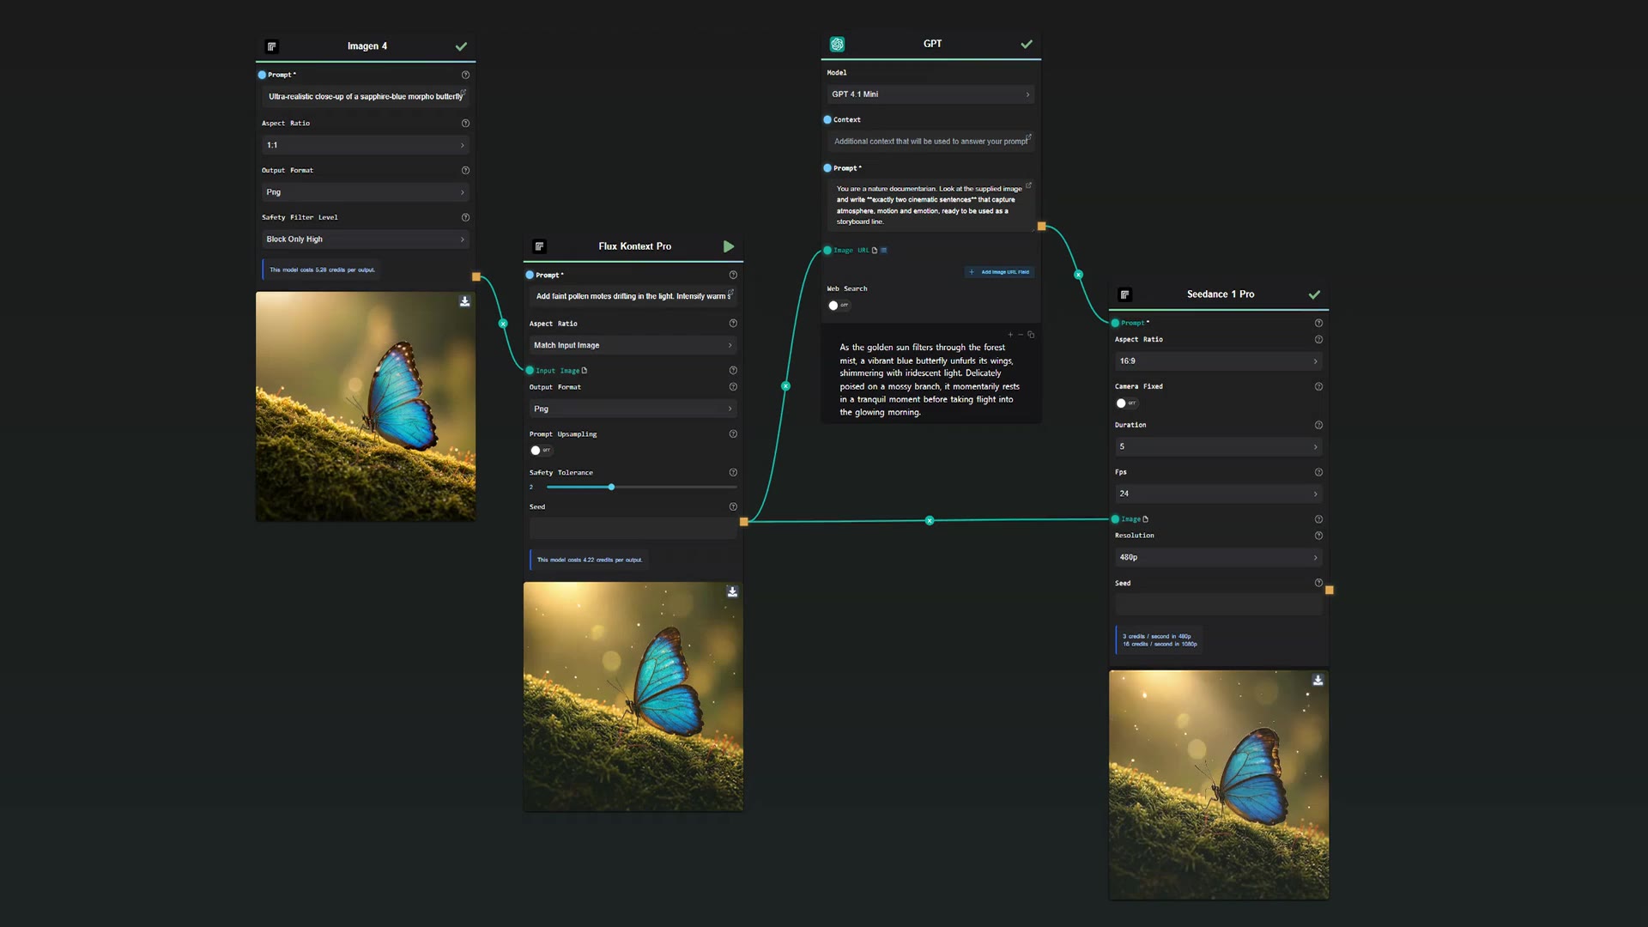Screen dimensions: 1648x927
Task: Click the OpenAI logo on the GPT node
Action: coord(837,44)
